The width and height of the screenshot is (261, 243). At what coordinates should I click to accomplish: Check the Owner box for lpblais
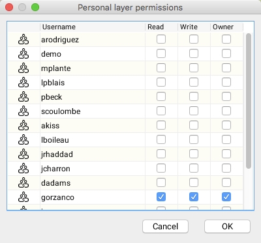(x=226, y=82)
